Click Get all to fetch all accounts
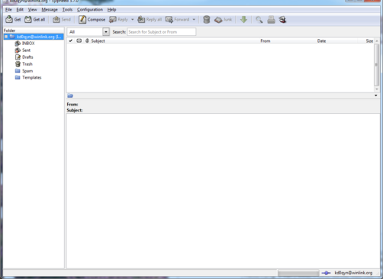The width and height of the screenshot is (383, 279). [x=35, y=20]
